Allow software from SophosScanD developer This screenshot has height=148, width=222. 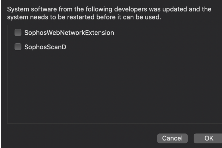[x=18, y=47]
